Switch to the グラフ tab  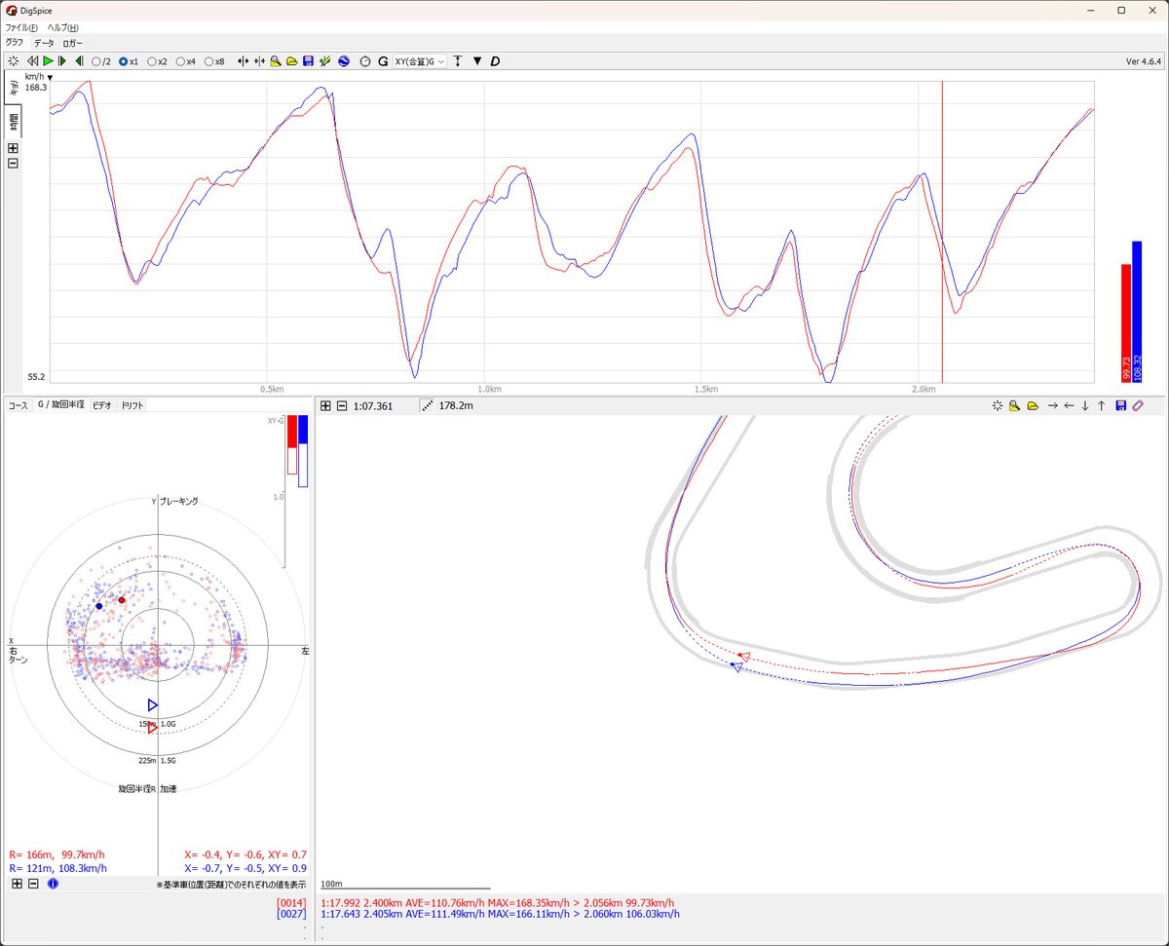click(x=15, y=43)
